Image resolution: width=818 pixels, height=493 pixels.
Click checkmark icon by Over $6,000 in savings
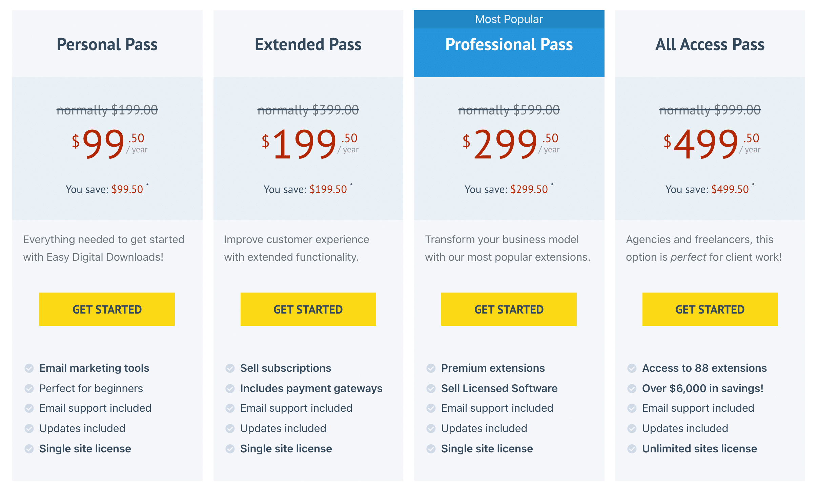632,388
